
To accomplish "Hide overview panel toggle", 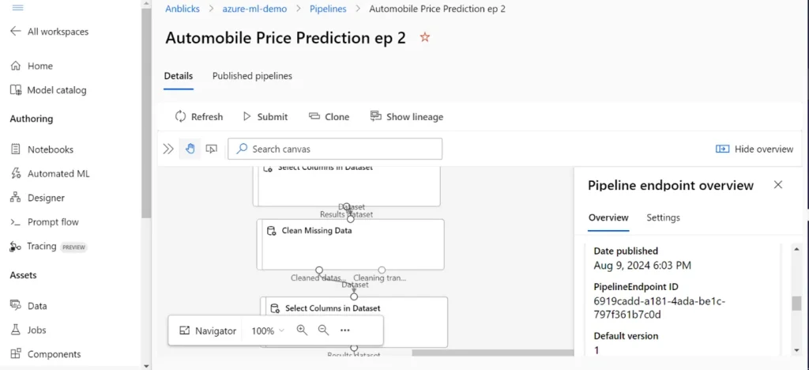I will [x=754, y=149].
